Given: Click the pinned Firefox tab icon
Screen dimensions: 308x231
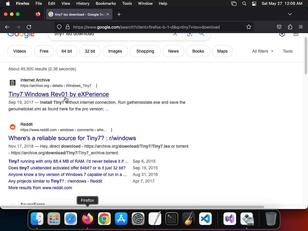Looking at the screenshot, I should [x=38, y=14].
